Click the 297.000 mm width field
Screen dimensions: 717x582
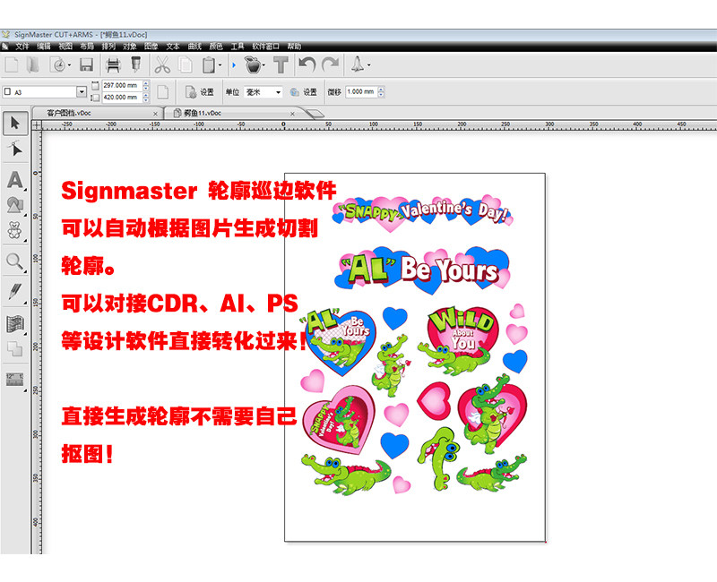pos(122,85)
